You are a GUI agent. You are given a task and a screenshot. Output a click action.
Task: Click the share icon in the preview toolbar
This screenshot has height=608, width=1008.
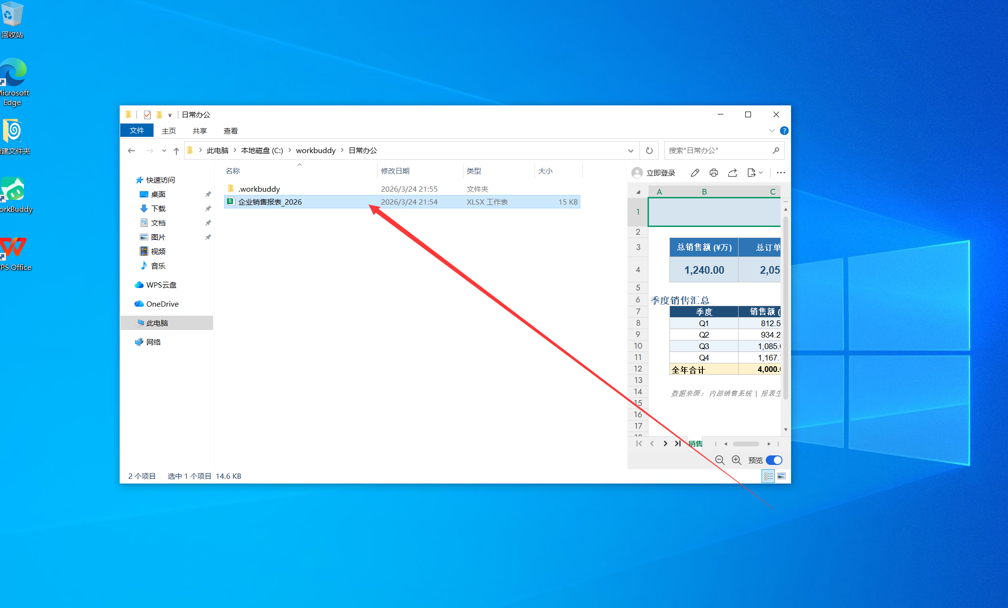pyautogui.click(x=732, y=173)
